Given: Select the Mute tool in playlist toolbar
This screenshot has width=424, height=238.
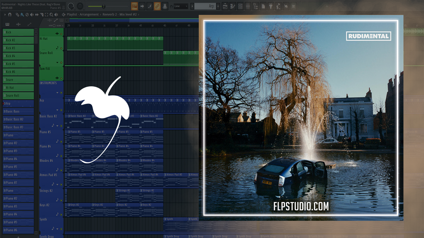Looking at the screenshot, I should pos(32,15).
